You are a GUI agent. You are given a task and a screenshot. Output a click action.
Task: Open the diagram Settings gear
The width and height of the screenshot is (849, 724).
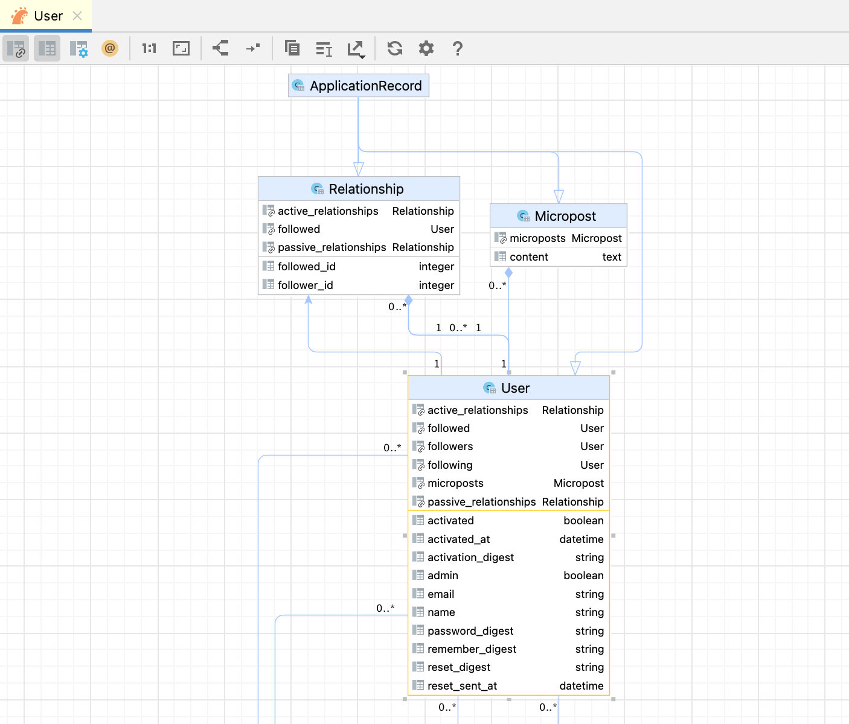coord(426,48)
